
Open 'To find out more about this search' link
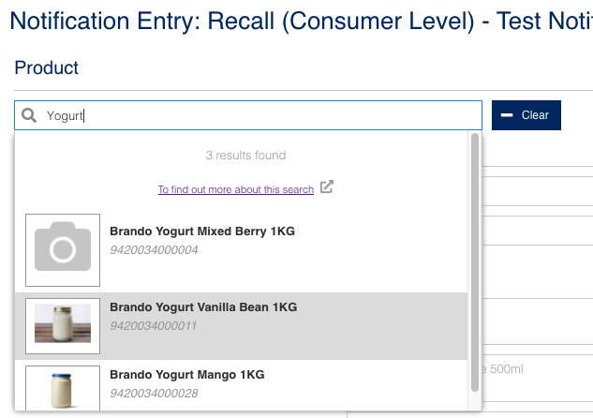[236, 189]
